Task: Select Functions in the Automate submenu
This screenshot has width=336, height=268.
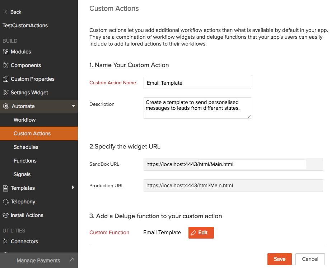Action: 25,161
